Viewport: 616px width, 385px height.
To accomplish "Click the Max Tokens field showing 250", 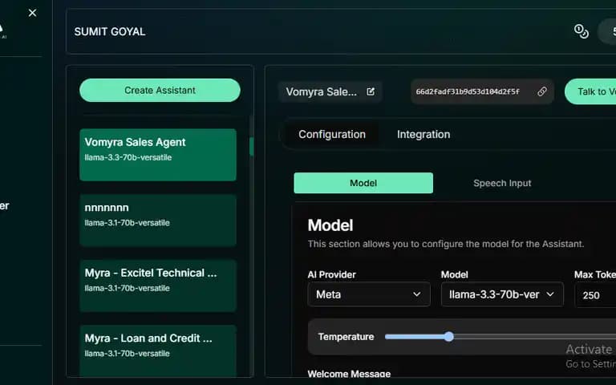I will point(596,295).
